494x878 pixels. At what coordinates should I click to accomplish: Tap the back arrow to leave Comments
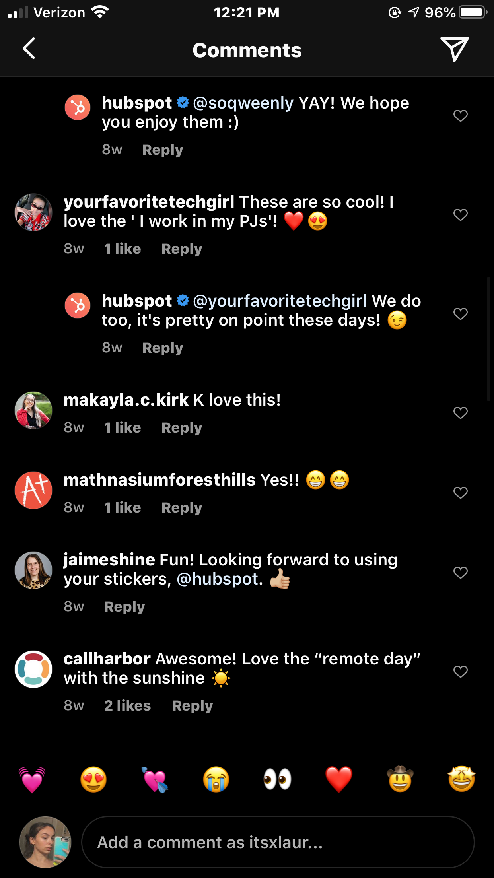click(29, 49)
